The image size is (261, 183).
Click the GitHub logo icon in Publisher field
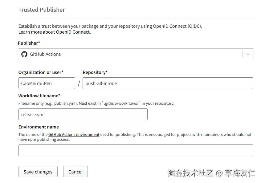click(x=24, y=54)
